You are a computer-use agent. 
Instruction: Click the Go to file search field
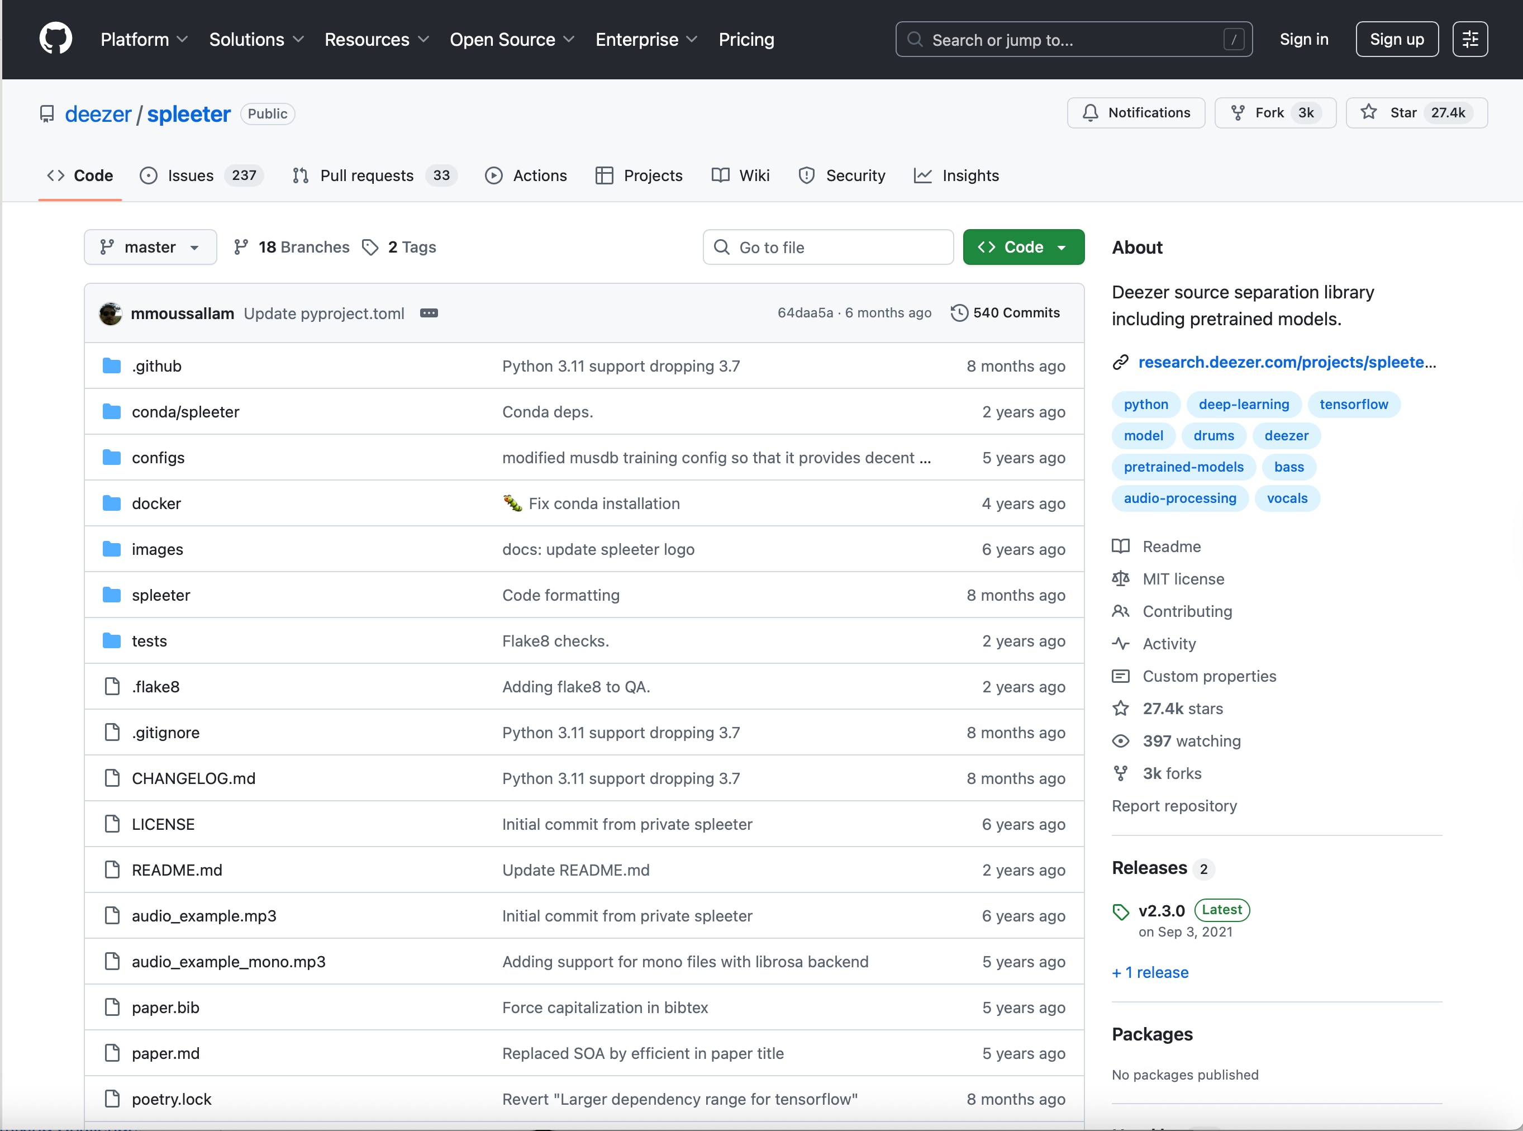[x=827, y=247]
